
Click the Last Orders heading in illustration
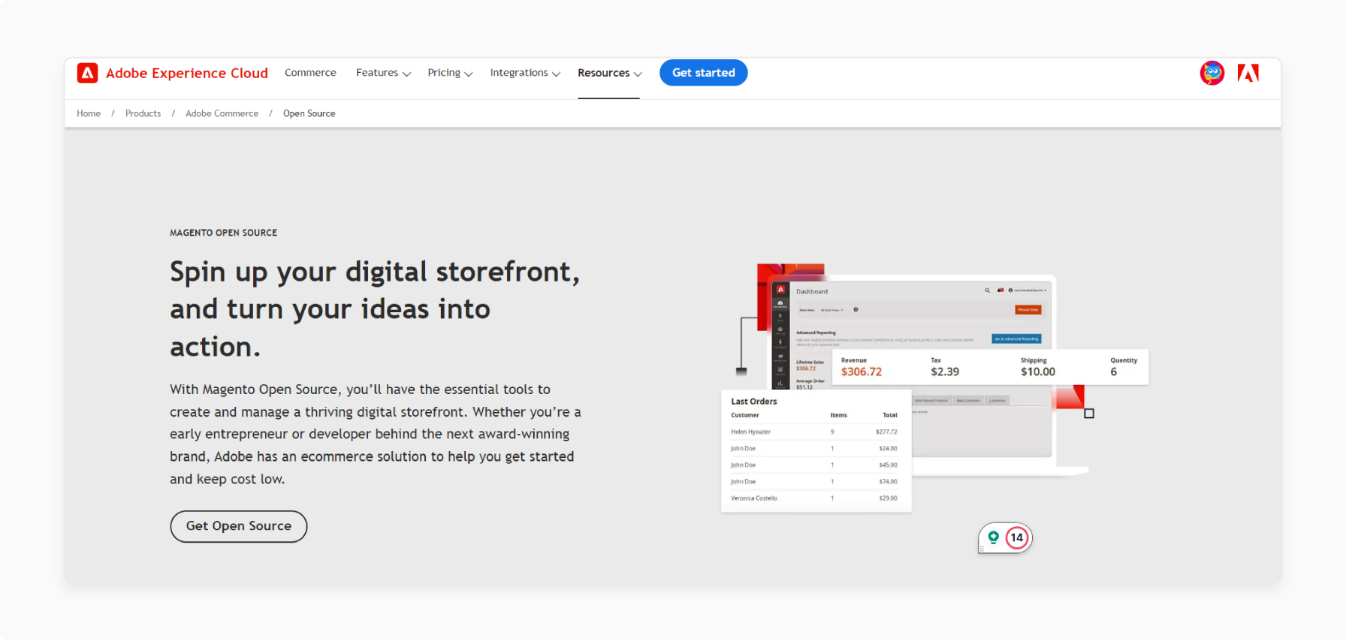click(754, 402)
